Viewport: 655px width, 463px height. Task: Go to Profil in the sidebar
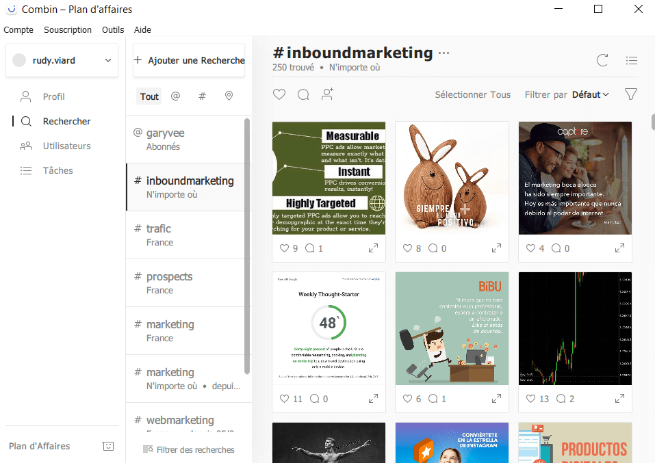54,97
